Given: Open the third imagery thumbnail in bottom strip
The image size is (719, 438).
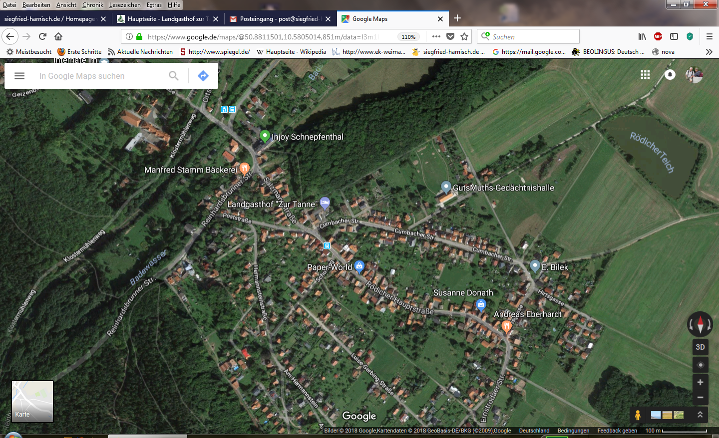Looking at the screenshot, I should [x=679, y=415].
